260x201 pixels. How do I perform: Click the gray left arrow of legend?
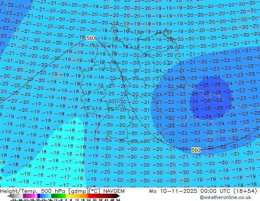(x=9, y=196)
